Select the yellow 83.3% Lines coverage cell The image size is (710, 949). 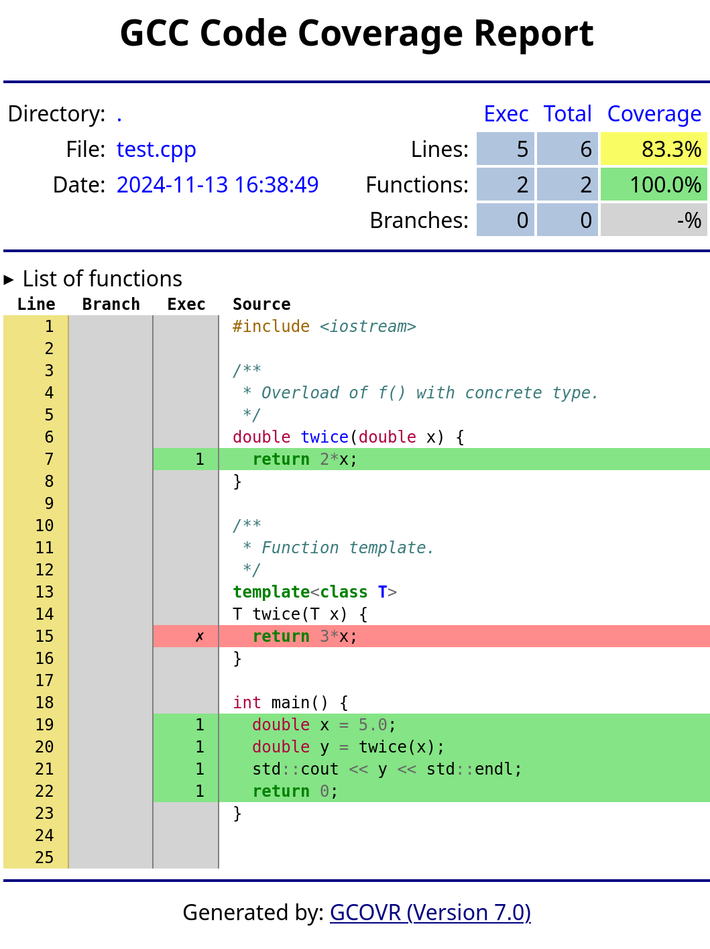pyautogui.click(x=654, y=149)
